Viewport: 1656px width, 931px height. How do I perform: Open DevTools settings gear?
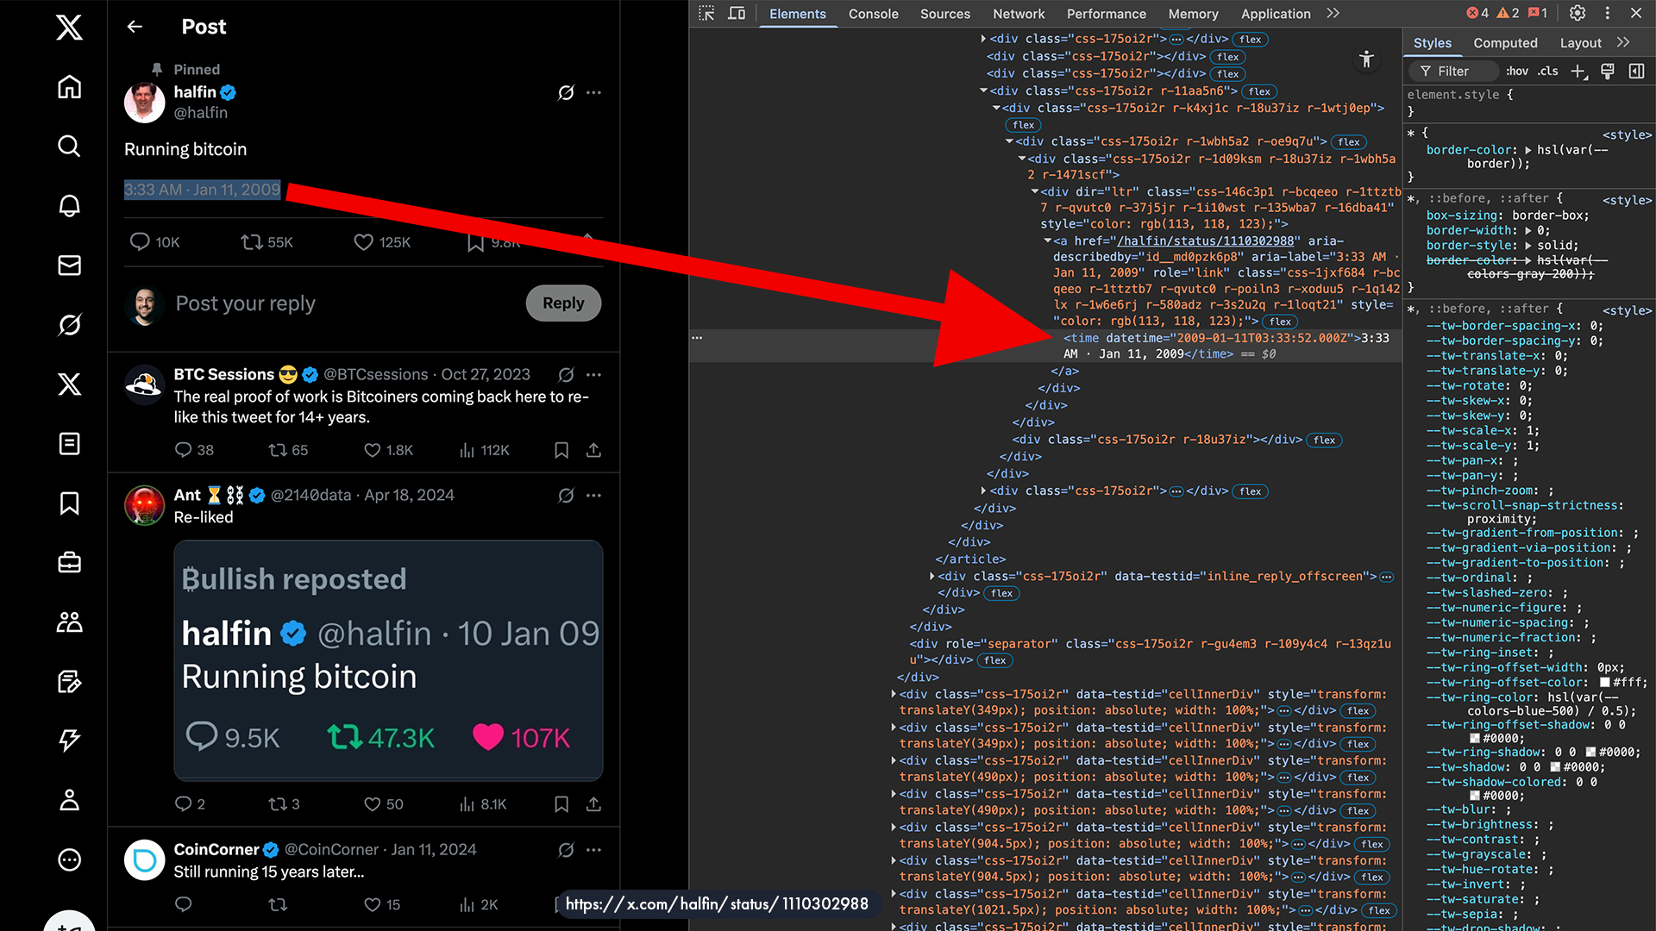pyautogui.click(x=1578, y=13)
